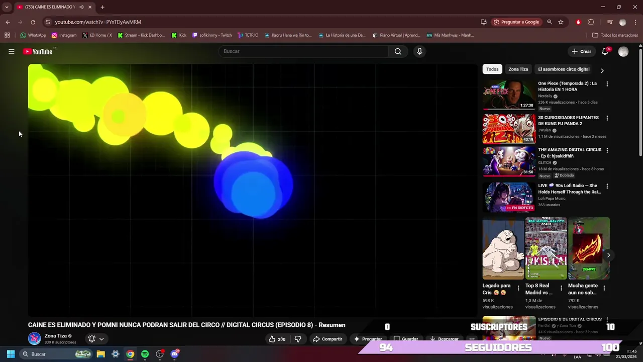
Task: Open 30 Curiosidades Kung Fu Panda thumbnail
Action: pyautogui.click(x=509, y=129)
